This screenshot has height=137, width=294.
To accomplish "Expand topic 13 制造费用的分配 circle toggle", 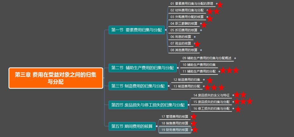I will pos(204,86).
